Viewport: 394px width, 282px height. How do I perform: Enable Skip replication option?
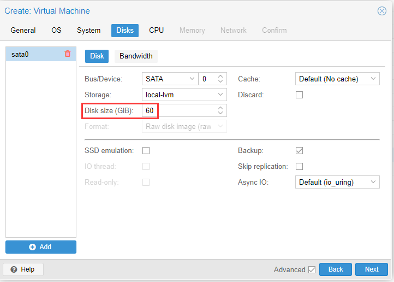299,166
